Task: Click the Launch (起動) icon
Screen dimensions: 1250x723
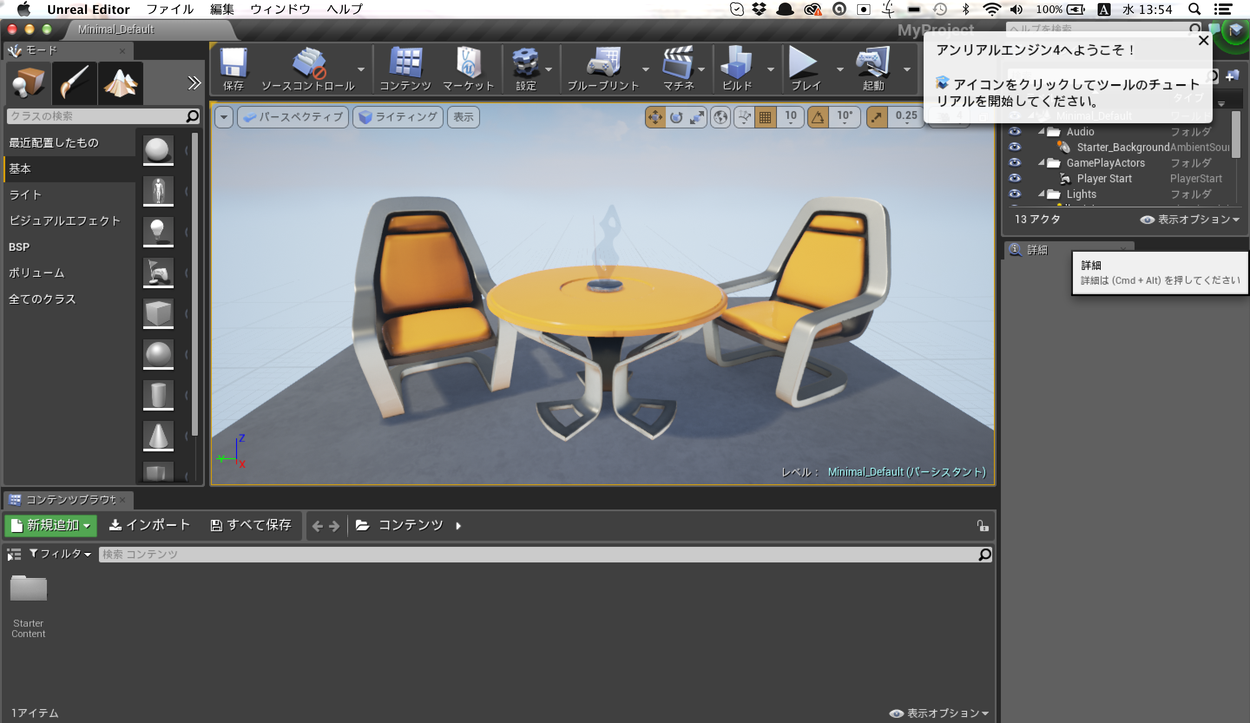Action: (873, 69)
